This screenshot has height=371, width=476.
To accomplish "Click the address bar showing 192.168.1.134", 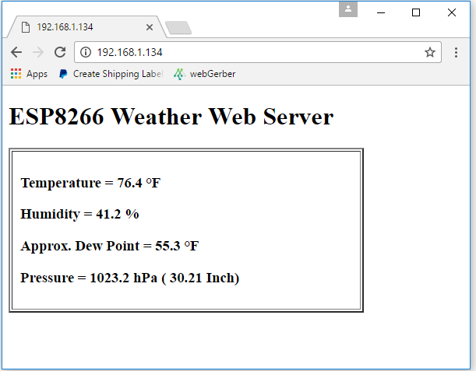I will click(258, 52).
